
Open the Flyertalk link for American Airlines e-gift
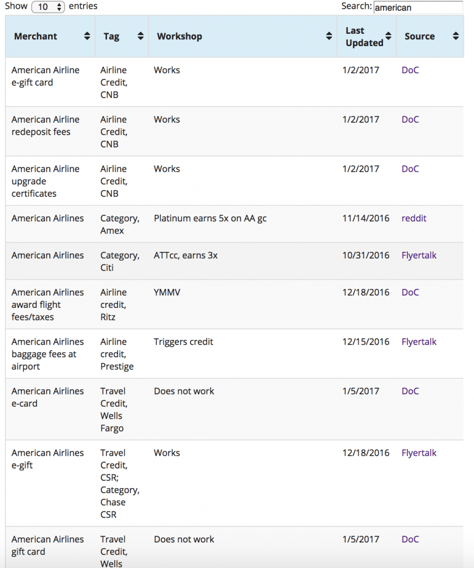(x=419, y=453)
